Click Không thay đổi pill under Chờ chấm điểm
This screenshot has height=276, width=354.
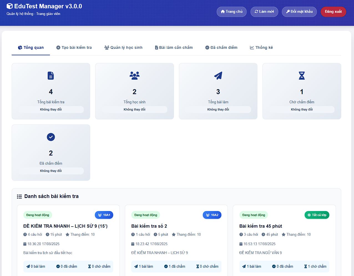click(302, 109)
